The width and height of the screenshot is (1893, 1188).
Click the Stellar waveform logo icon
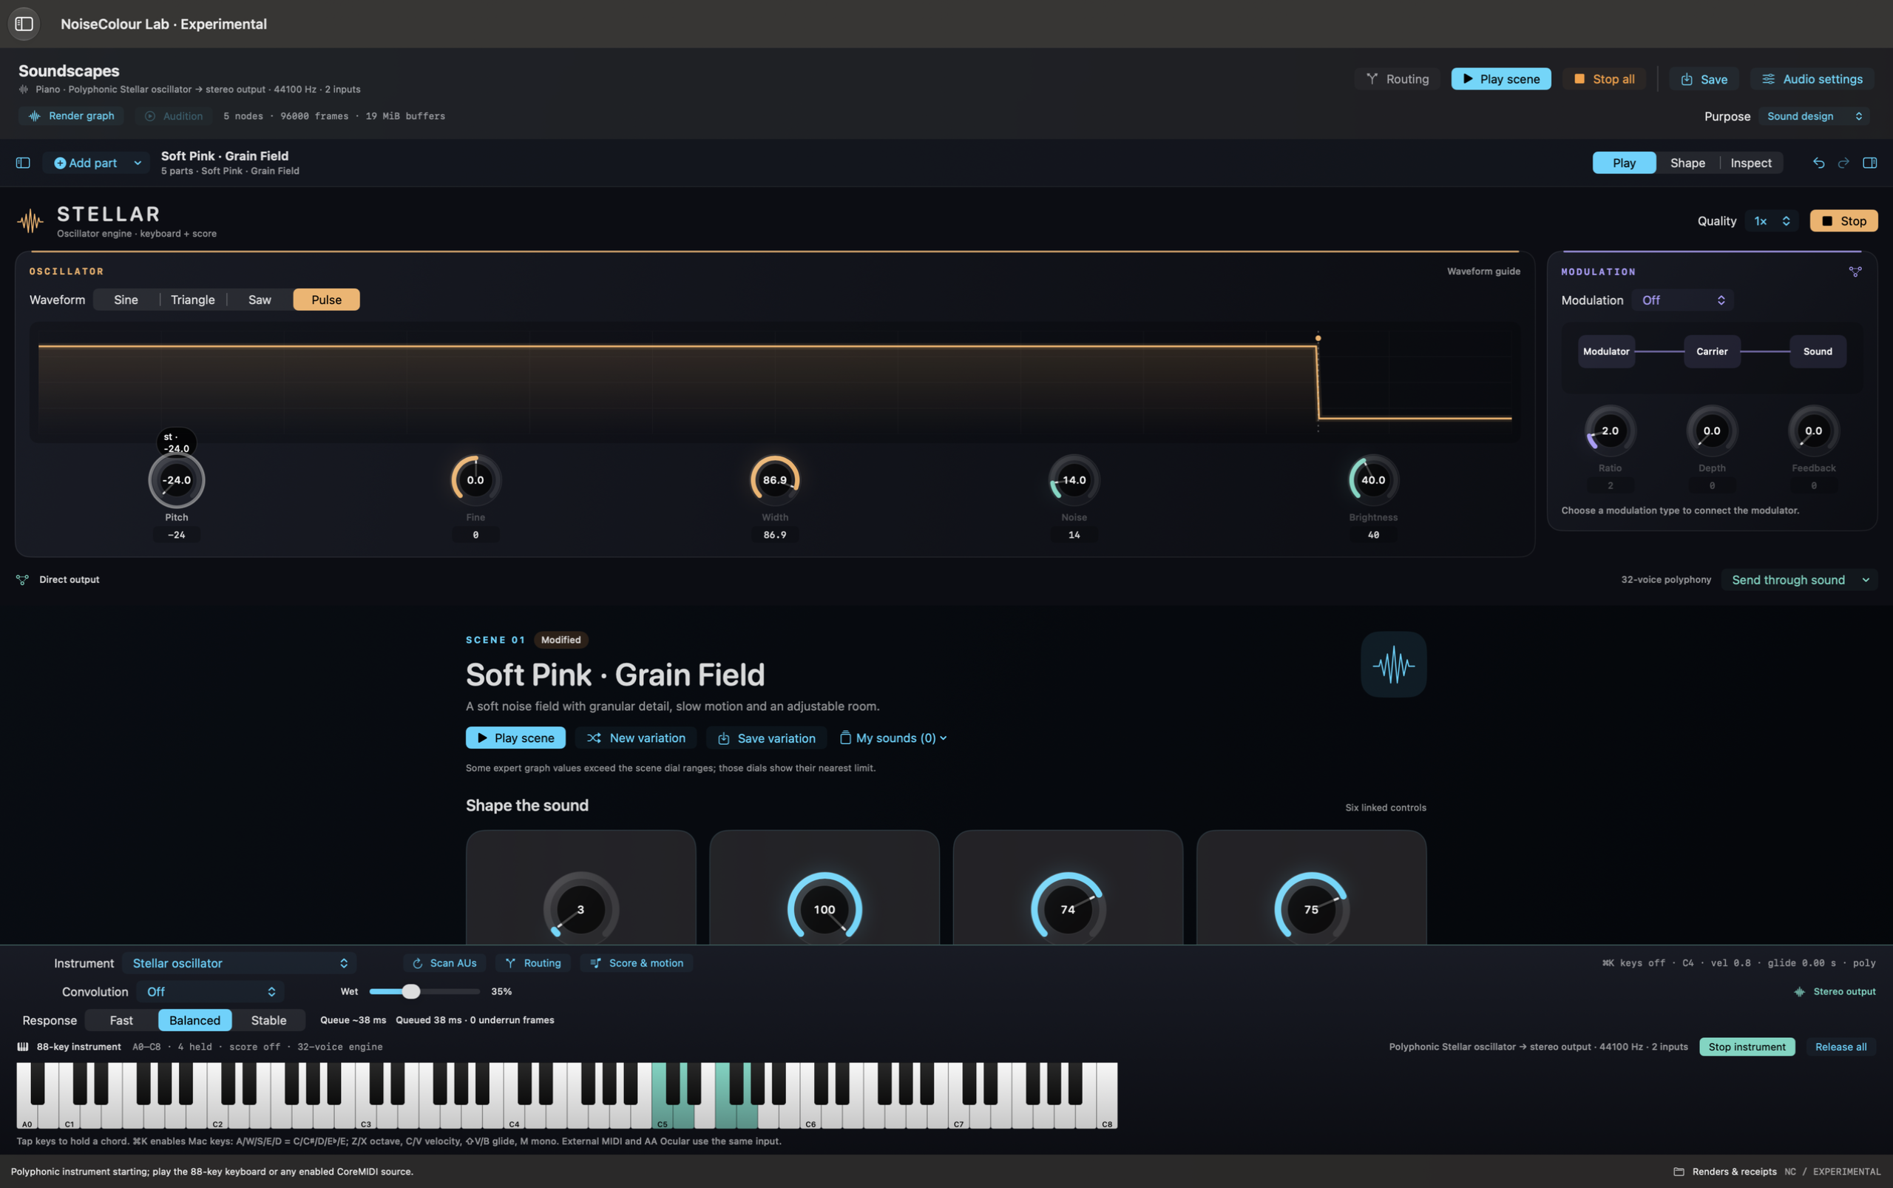[30, 222]
